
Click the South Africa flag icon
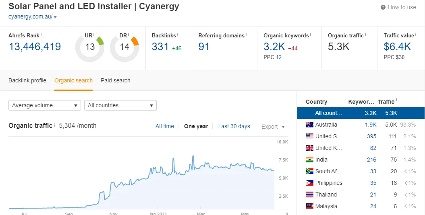(x=309, y=171)
